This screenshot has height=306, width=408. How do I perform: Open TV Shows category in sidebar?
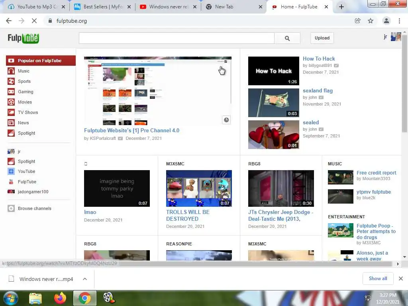(x=27, y=112)
